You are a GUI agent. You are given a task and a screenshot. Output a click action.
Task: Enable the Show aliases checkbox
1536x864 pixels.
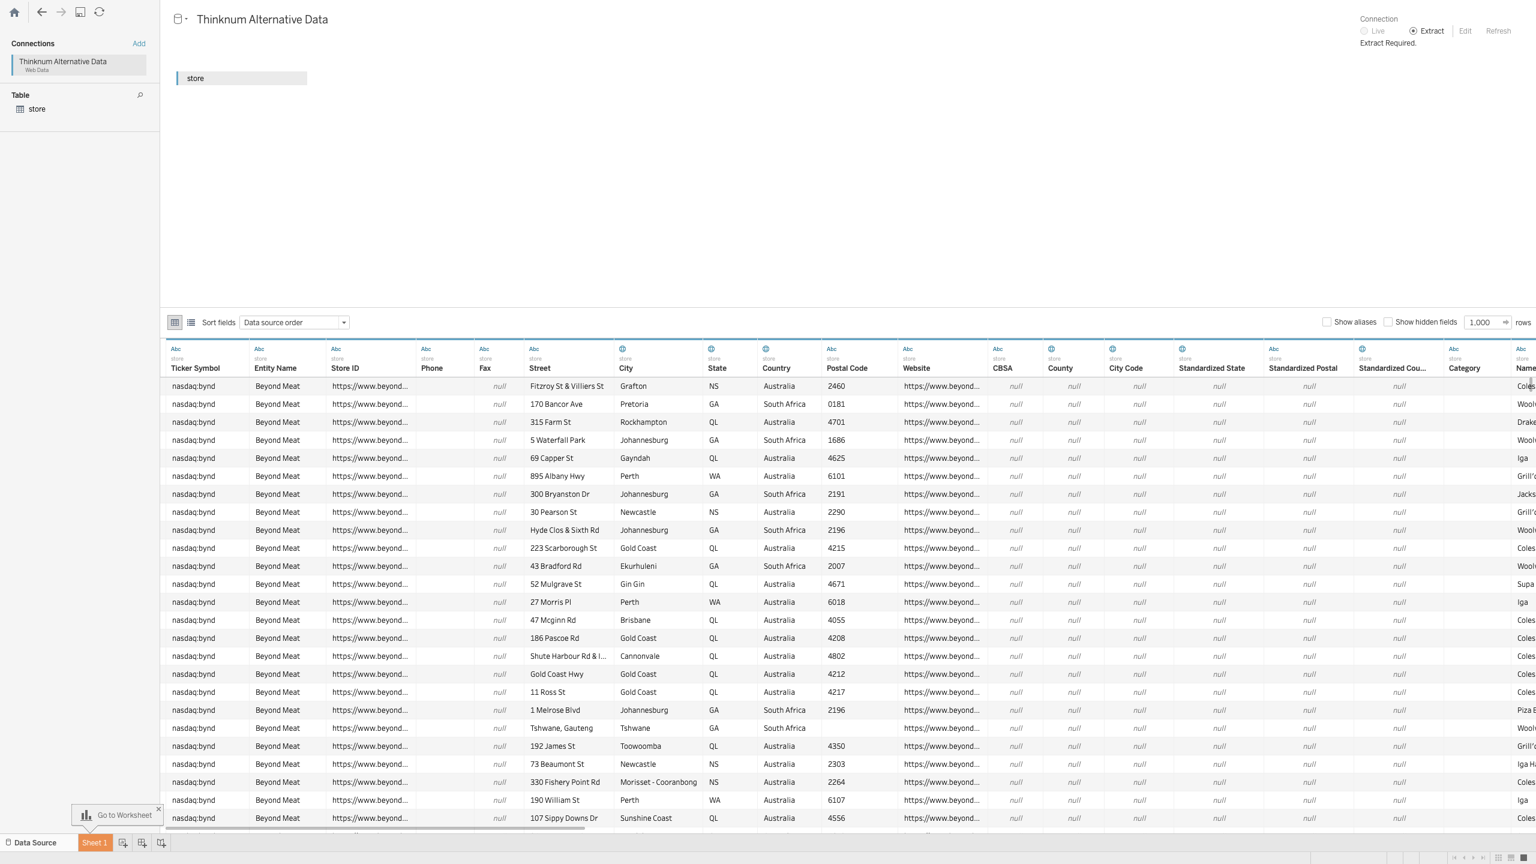[1327, 322]
